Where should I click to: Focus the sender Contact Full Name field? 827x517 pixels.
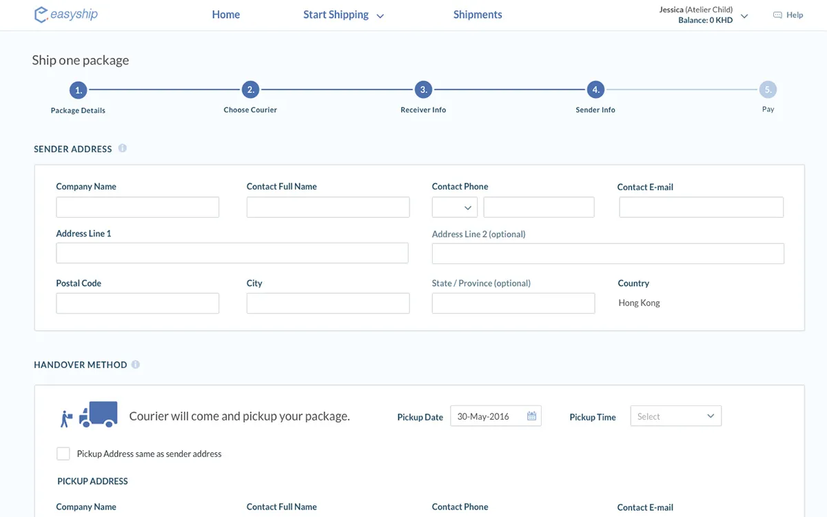coord(328,207)
